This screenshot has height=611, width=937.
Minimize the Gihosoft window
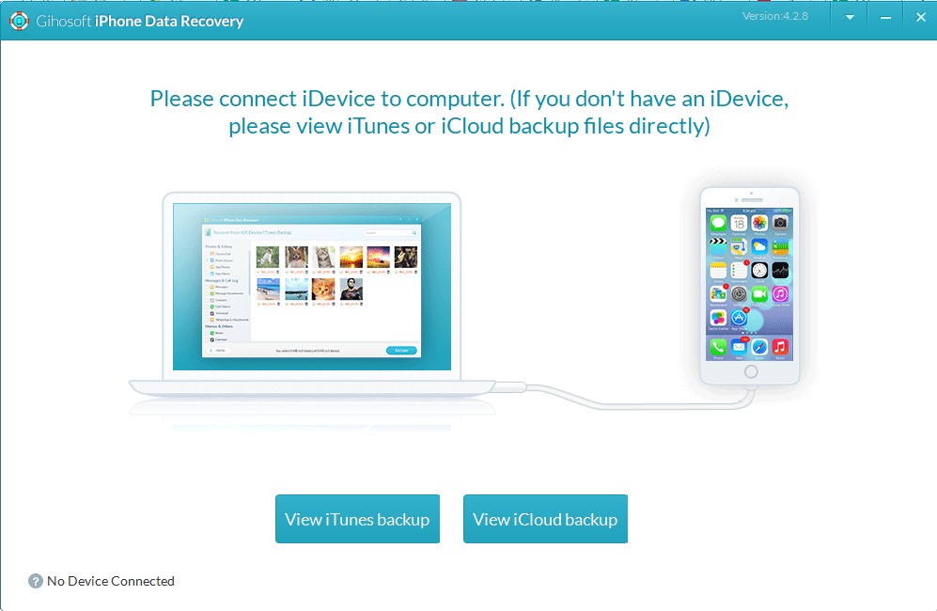coord(885,18)
